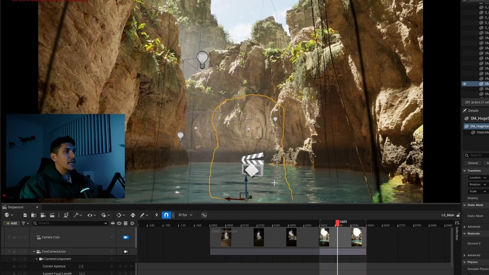489x275 pixels.
Task: Click the Browse to sequence asset icon
Action: (x=34, y=215)
